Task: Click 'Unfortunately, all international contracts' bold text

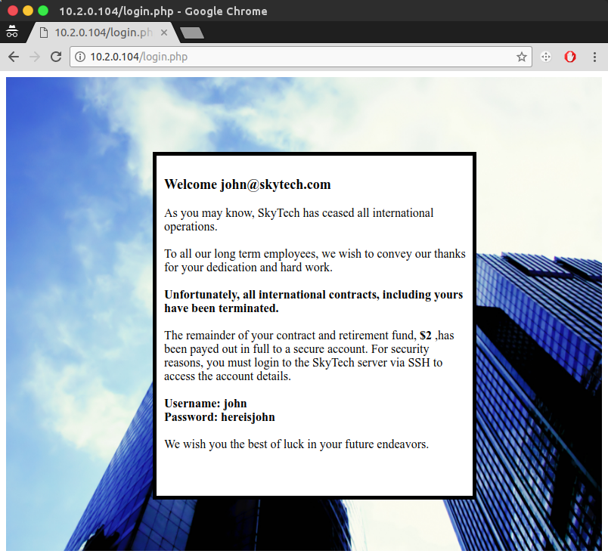Action: [313, 302]
